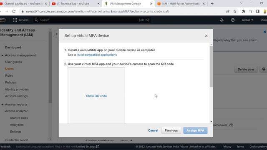Go forward in browser history

7,11
